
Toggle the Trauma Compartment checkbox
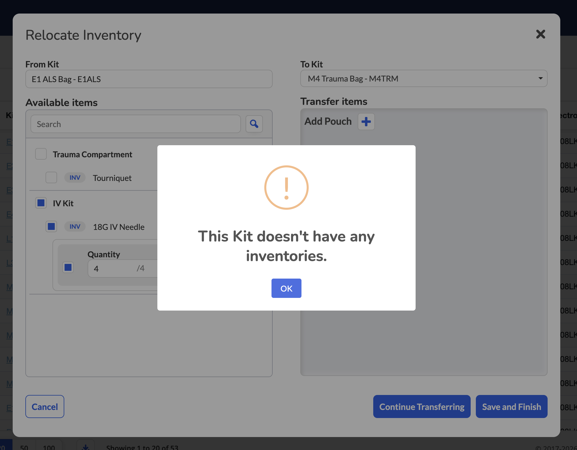(x=41, y=154)
